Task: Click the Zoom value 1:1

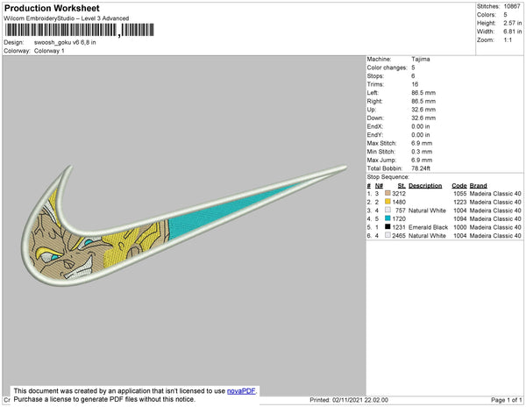Action: click(x=508, y=40)
